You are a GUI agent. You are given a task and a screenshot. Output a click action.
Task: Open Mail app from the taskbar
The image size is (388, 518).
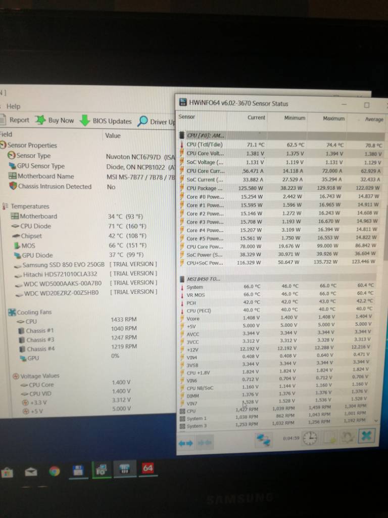(x=31, y=472)
